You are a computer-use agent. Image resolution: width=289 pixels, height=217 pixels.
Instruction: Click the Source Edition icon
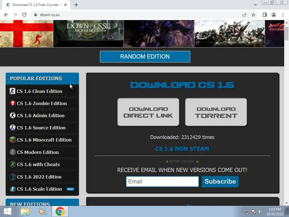(x=12, y=128)
